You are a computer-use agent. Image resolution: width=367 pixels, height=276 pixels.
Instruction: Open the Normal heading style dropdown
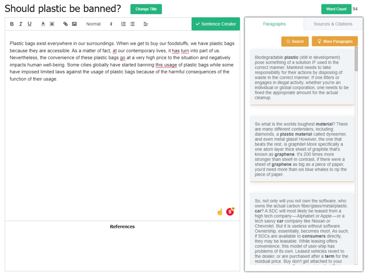point(99,24)
